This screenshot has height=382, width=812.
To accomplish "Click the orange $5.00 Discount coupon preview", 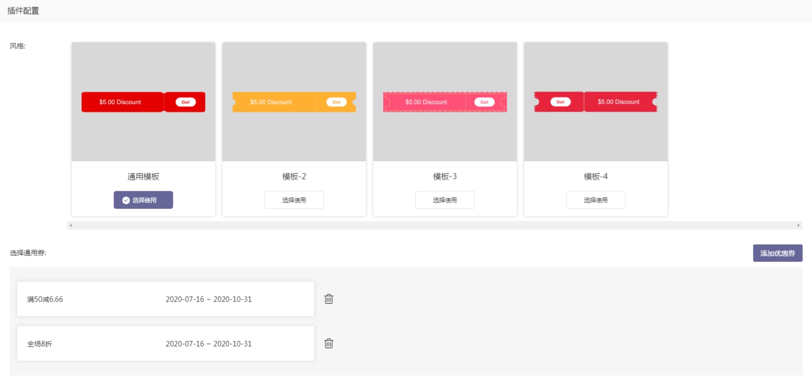I will (271, 102).
